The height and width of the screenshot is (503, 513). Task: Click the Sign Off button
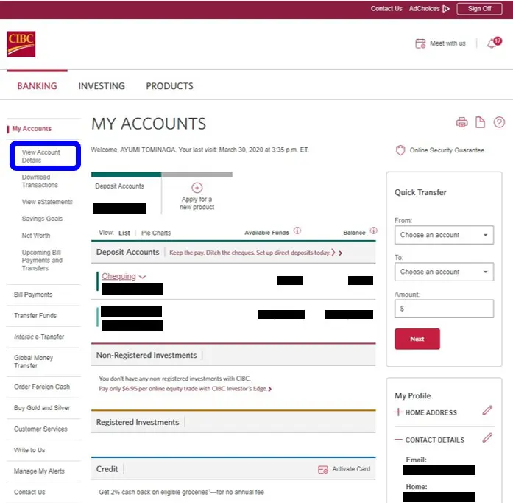pos(479,9)
